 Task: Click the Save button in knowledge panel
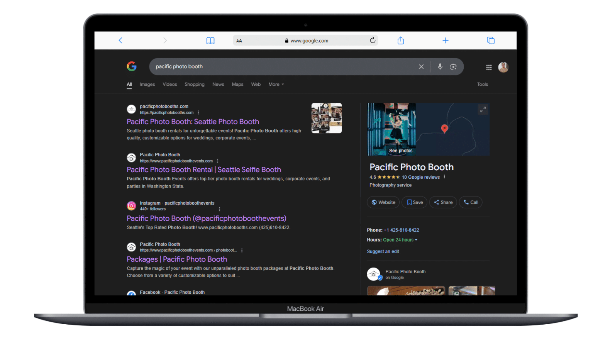click(x=415, y=202)
